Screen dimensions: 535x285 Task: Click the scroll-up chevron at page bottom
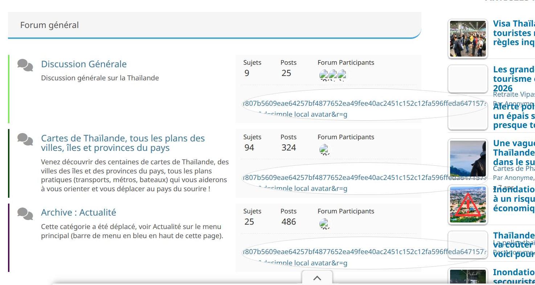[x=317, y=278]
